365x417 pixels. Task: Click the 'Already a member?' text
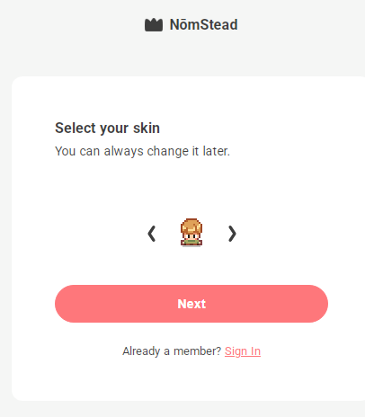(x=172, y=351)
